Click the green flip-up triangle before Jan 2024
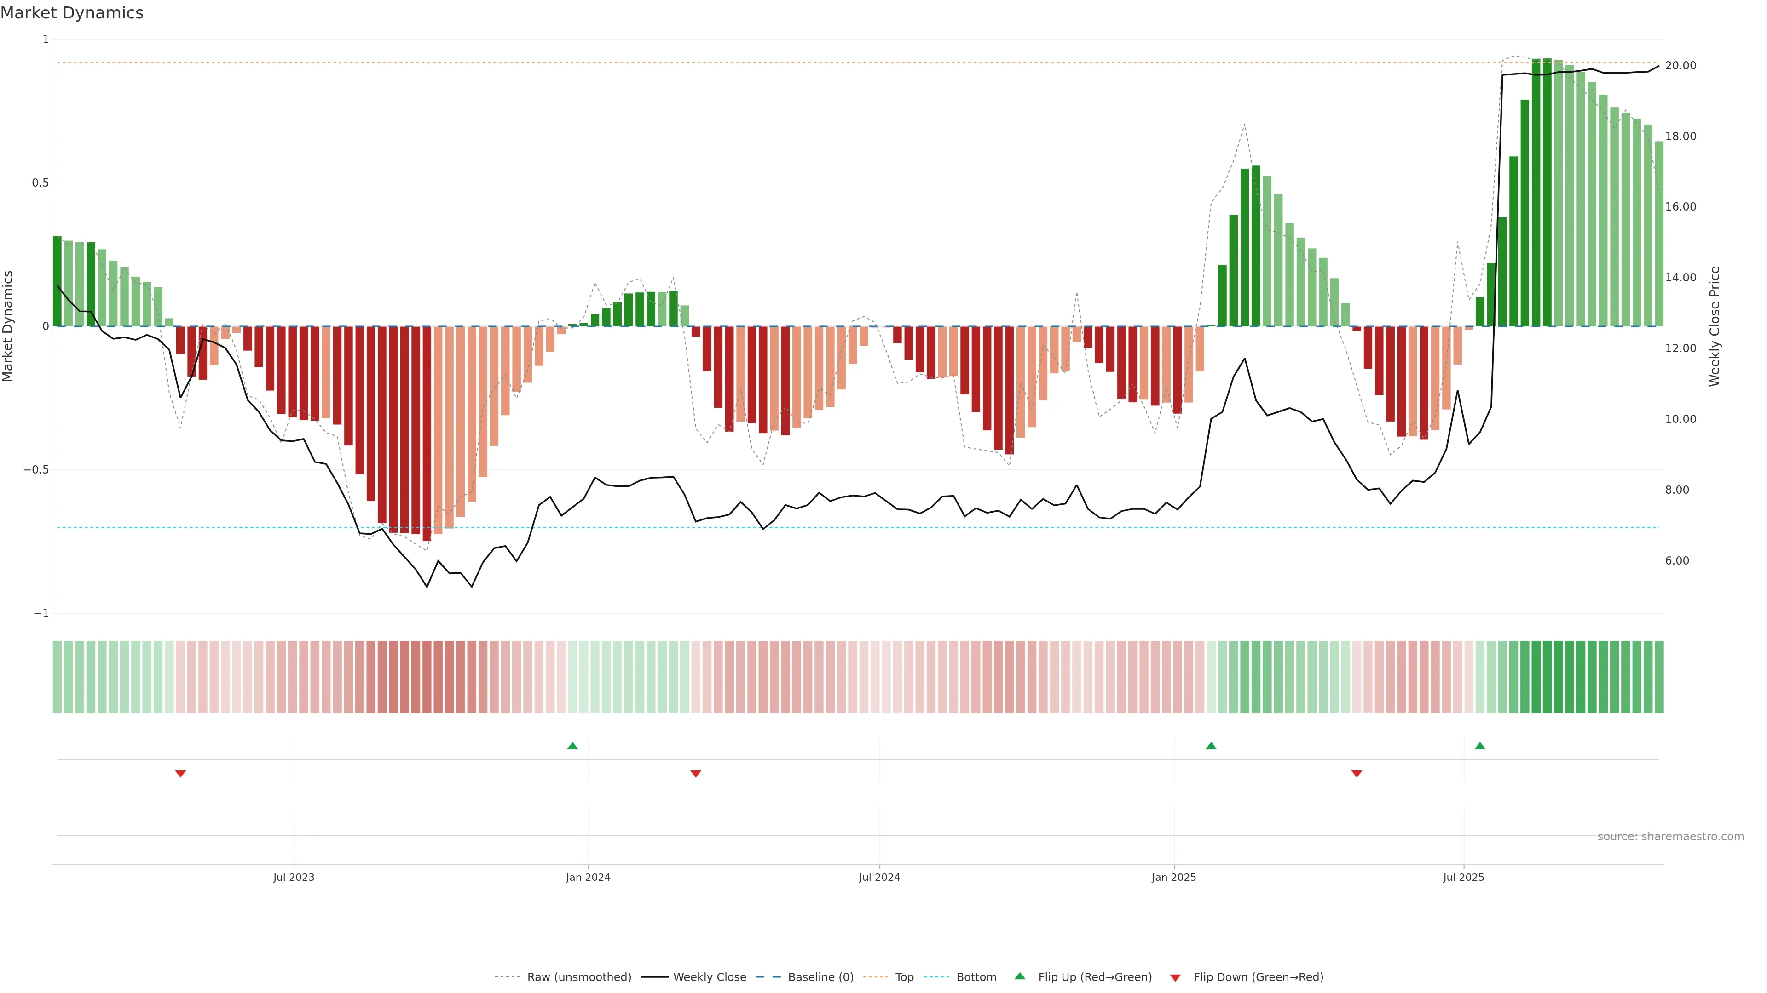This screenshot has height=993, width=1767. (573, 746)
